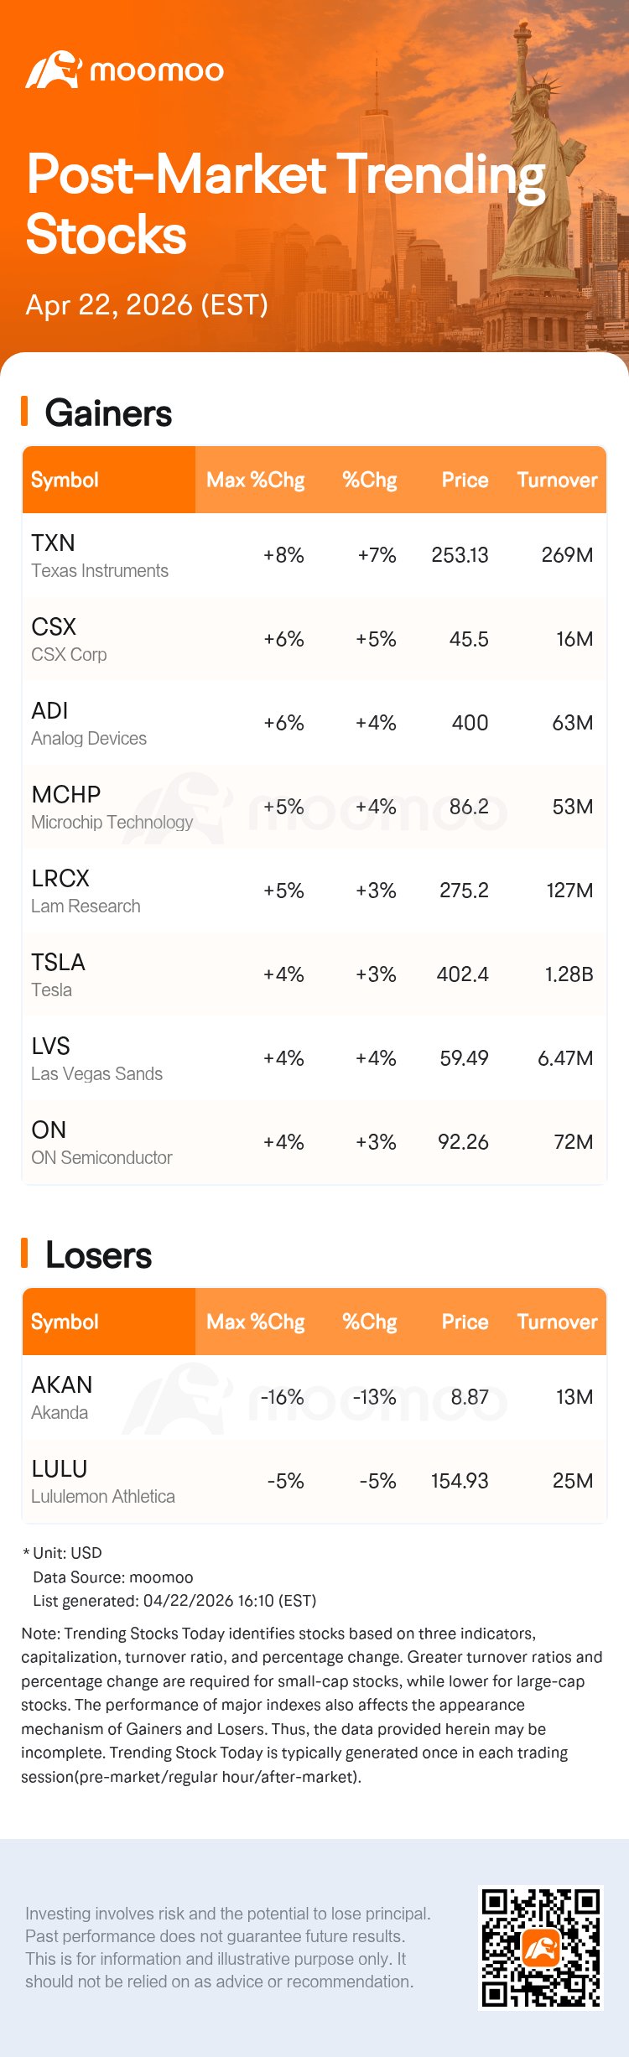Click the moomoo brand name text
629x2057 pixels.
[x=157, y=71]
